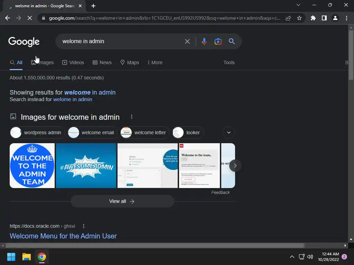
Task: Close the 'welome in admin' tab
Action: (80, 6)
